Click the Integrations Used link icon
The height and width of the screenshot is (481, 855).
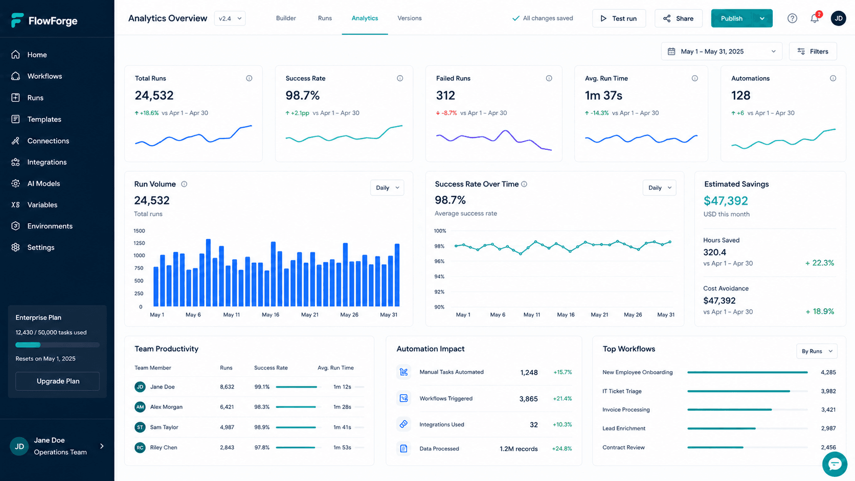pos(403,424)
